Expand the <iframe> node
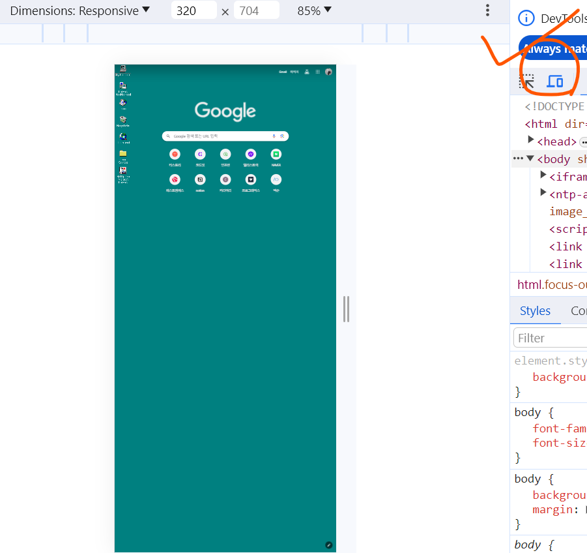The image size is (587, 553). tap(543, 175)
